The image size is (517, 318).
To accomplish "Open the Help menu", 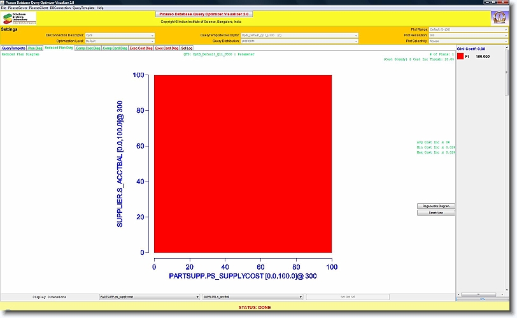I will point(100,8).
